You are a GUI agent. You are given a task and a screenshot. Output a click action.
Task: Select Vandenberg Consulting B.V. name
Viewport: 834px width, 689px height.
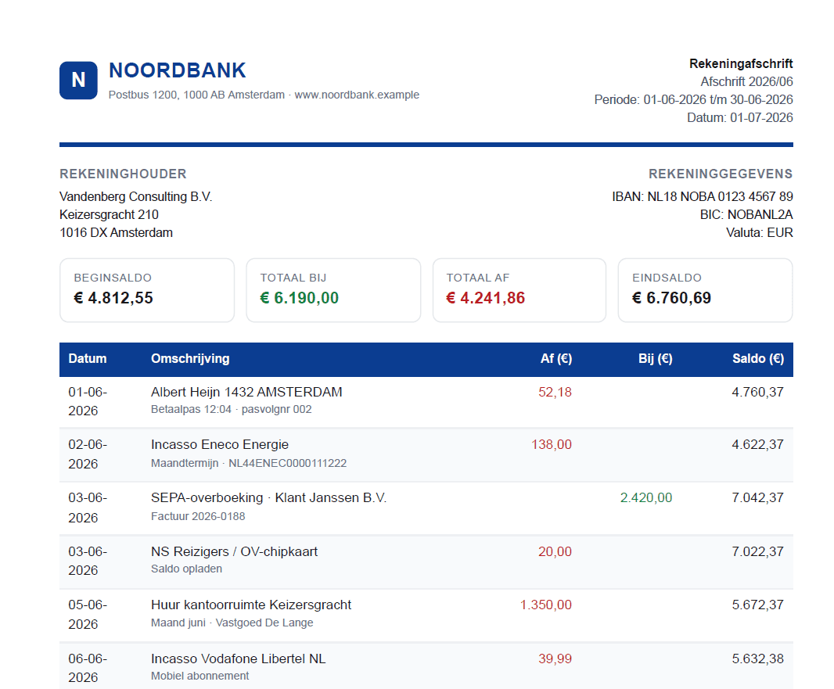point(135,197)
